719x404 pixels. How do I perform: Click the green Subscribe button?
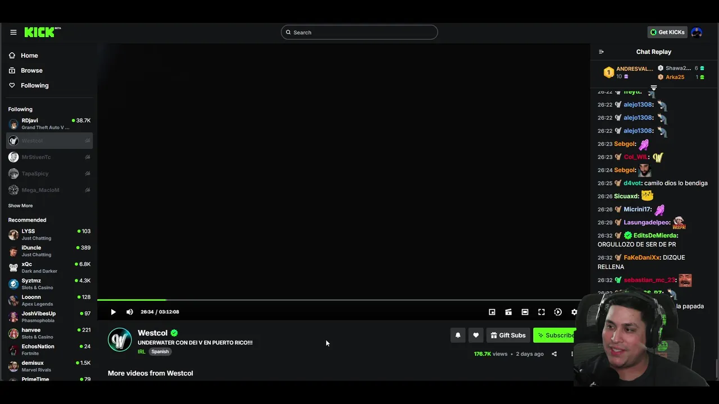[x=556, y=336]
